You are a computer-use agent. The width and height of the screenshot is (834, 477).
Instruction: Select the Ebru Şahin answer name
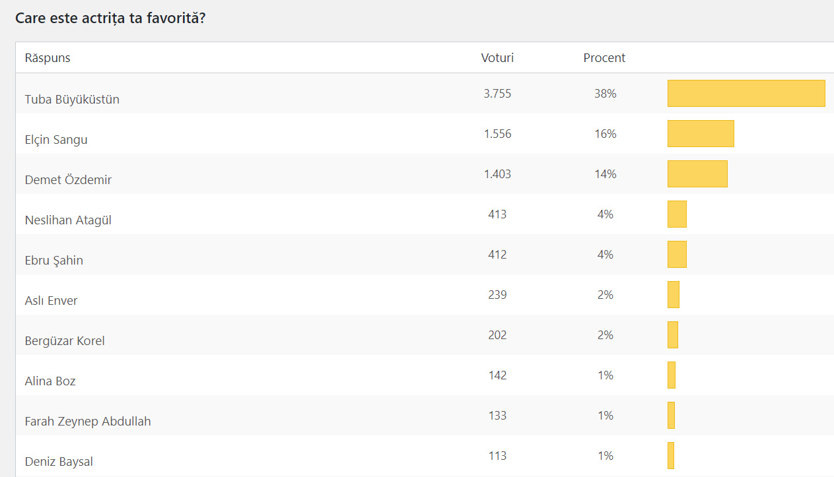point(54,261)
